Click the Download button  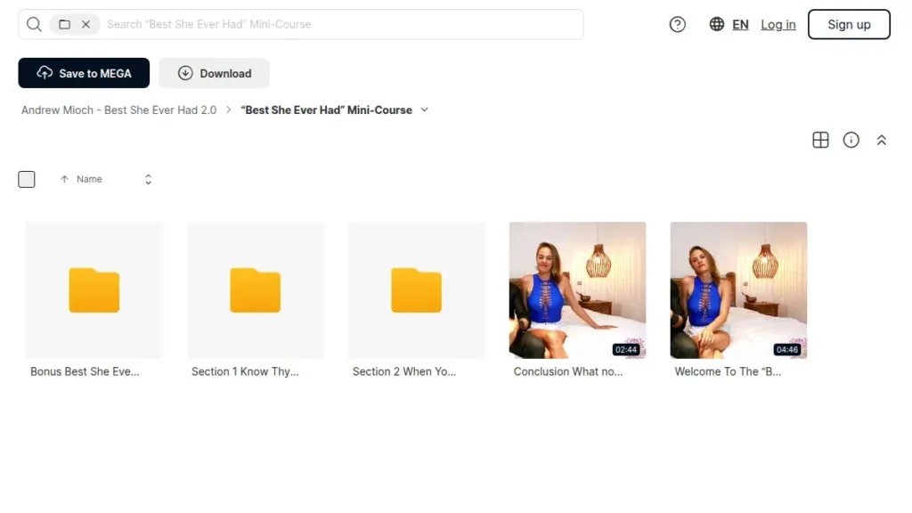tap(214, 73)
